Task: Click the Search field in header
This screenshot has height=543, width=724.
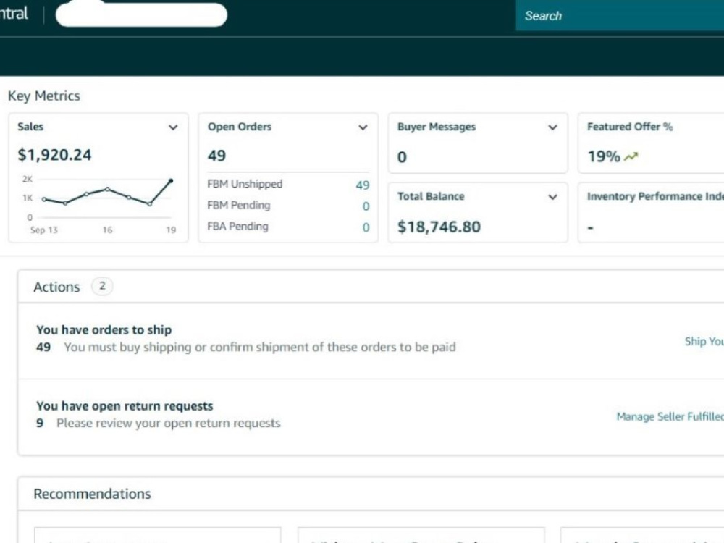Action: click(620, 16)
